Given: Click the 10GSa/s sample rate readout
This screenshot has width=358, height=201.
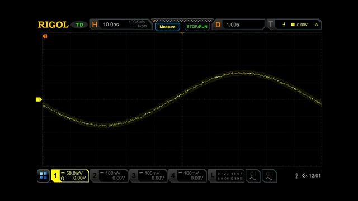Looking at the screenshot, I should pyautogui.click(x=136, y=22).
